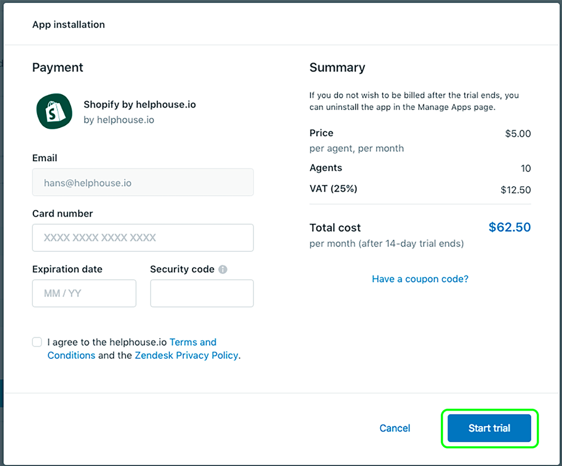Cancel the app installation

coord(395,428)
